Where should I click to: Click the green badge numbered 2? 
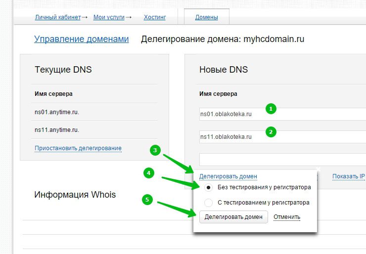(x=271, y=132)
